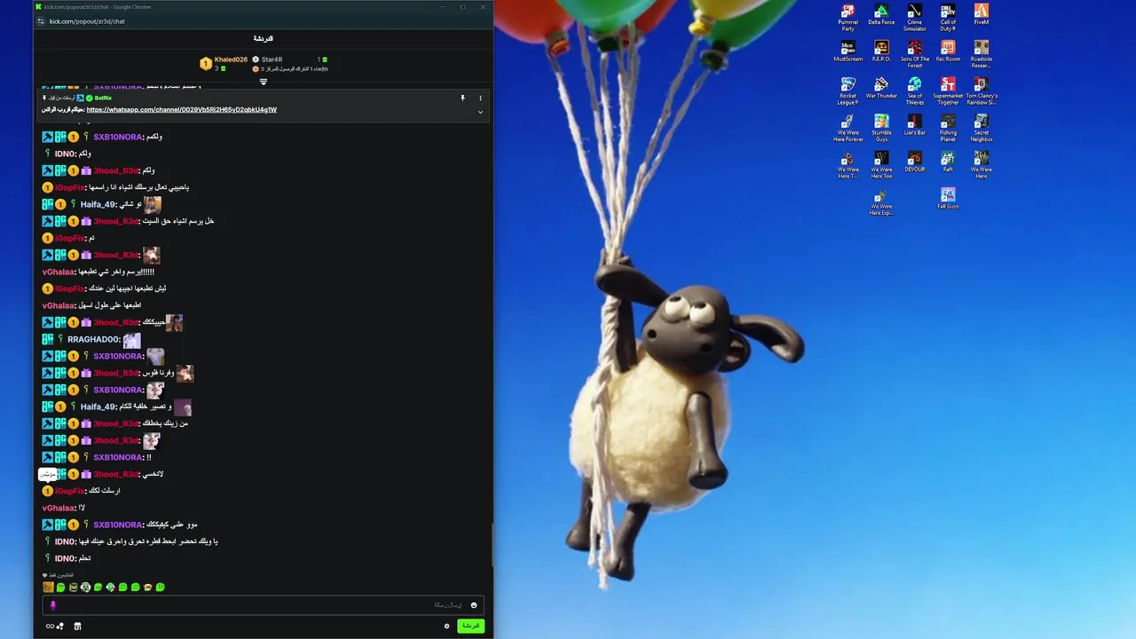
Task: Select the first golden emote in emote row
Action: pyautogui.click(x=48, y=587)
